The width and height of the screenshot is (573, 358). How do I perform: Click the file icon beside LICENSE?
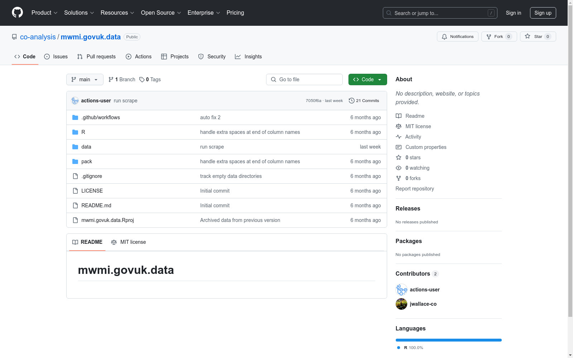(75, 191)
